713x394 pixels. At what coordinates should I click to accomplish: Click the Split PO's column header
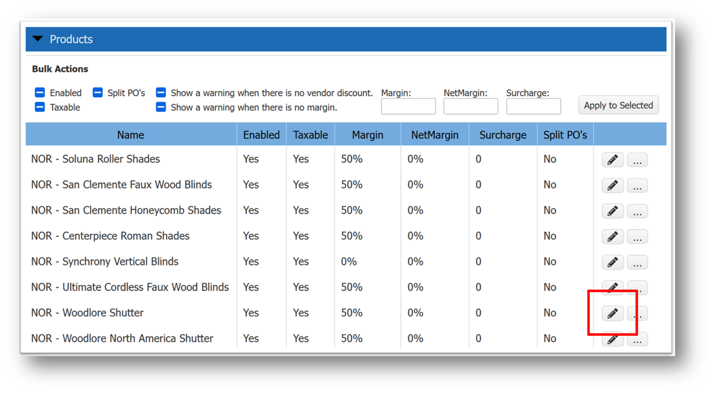coord(565,135)
